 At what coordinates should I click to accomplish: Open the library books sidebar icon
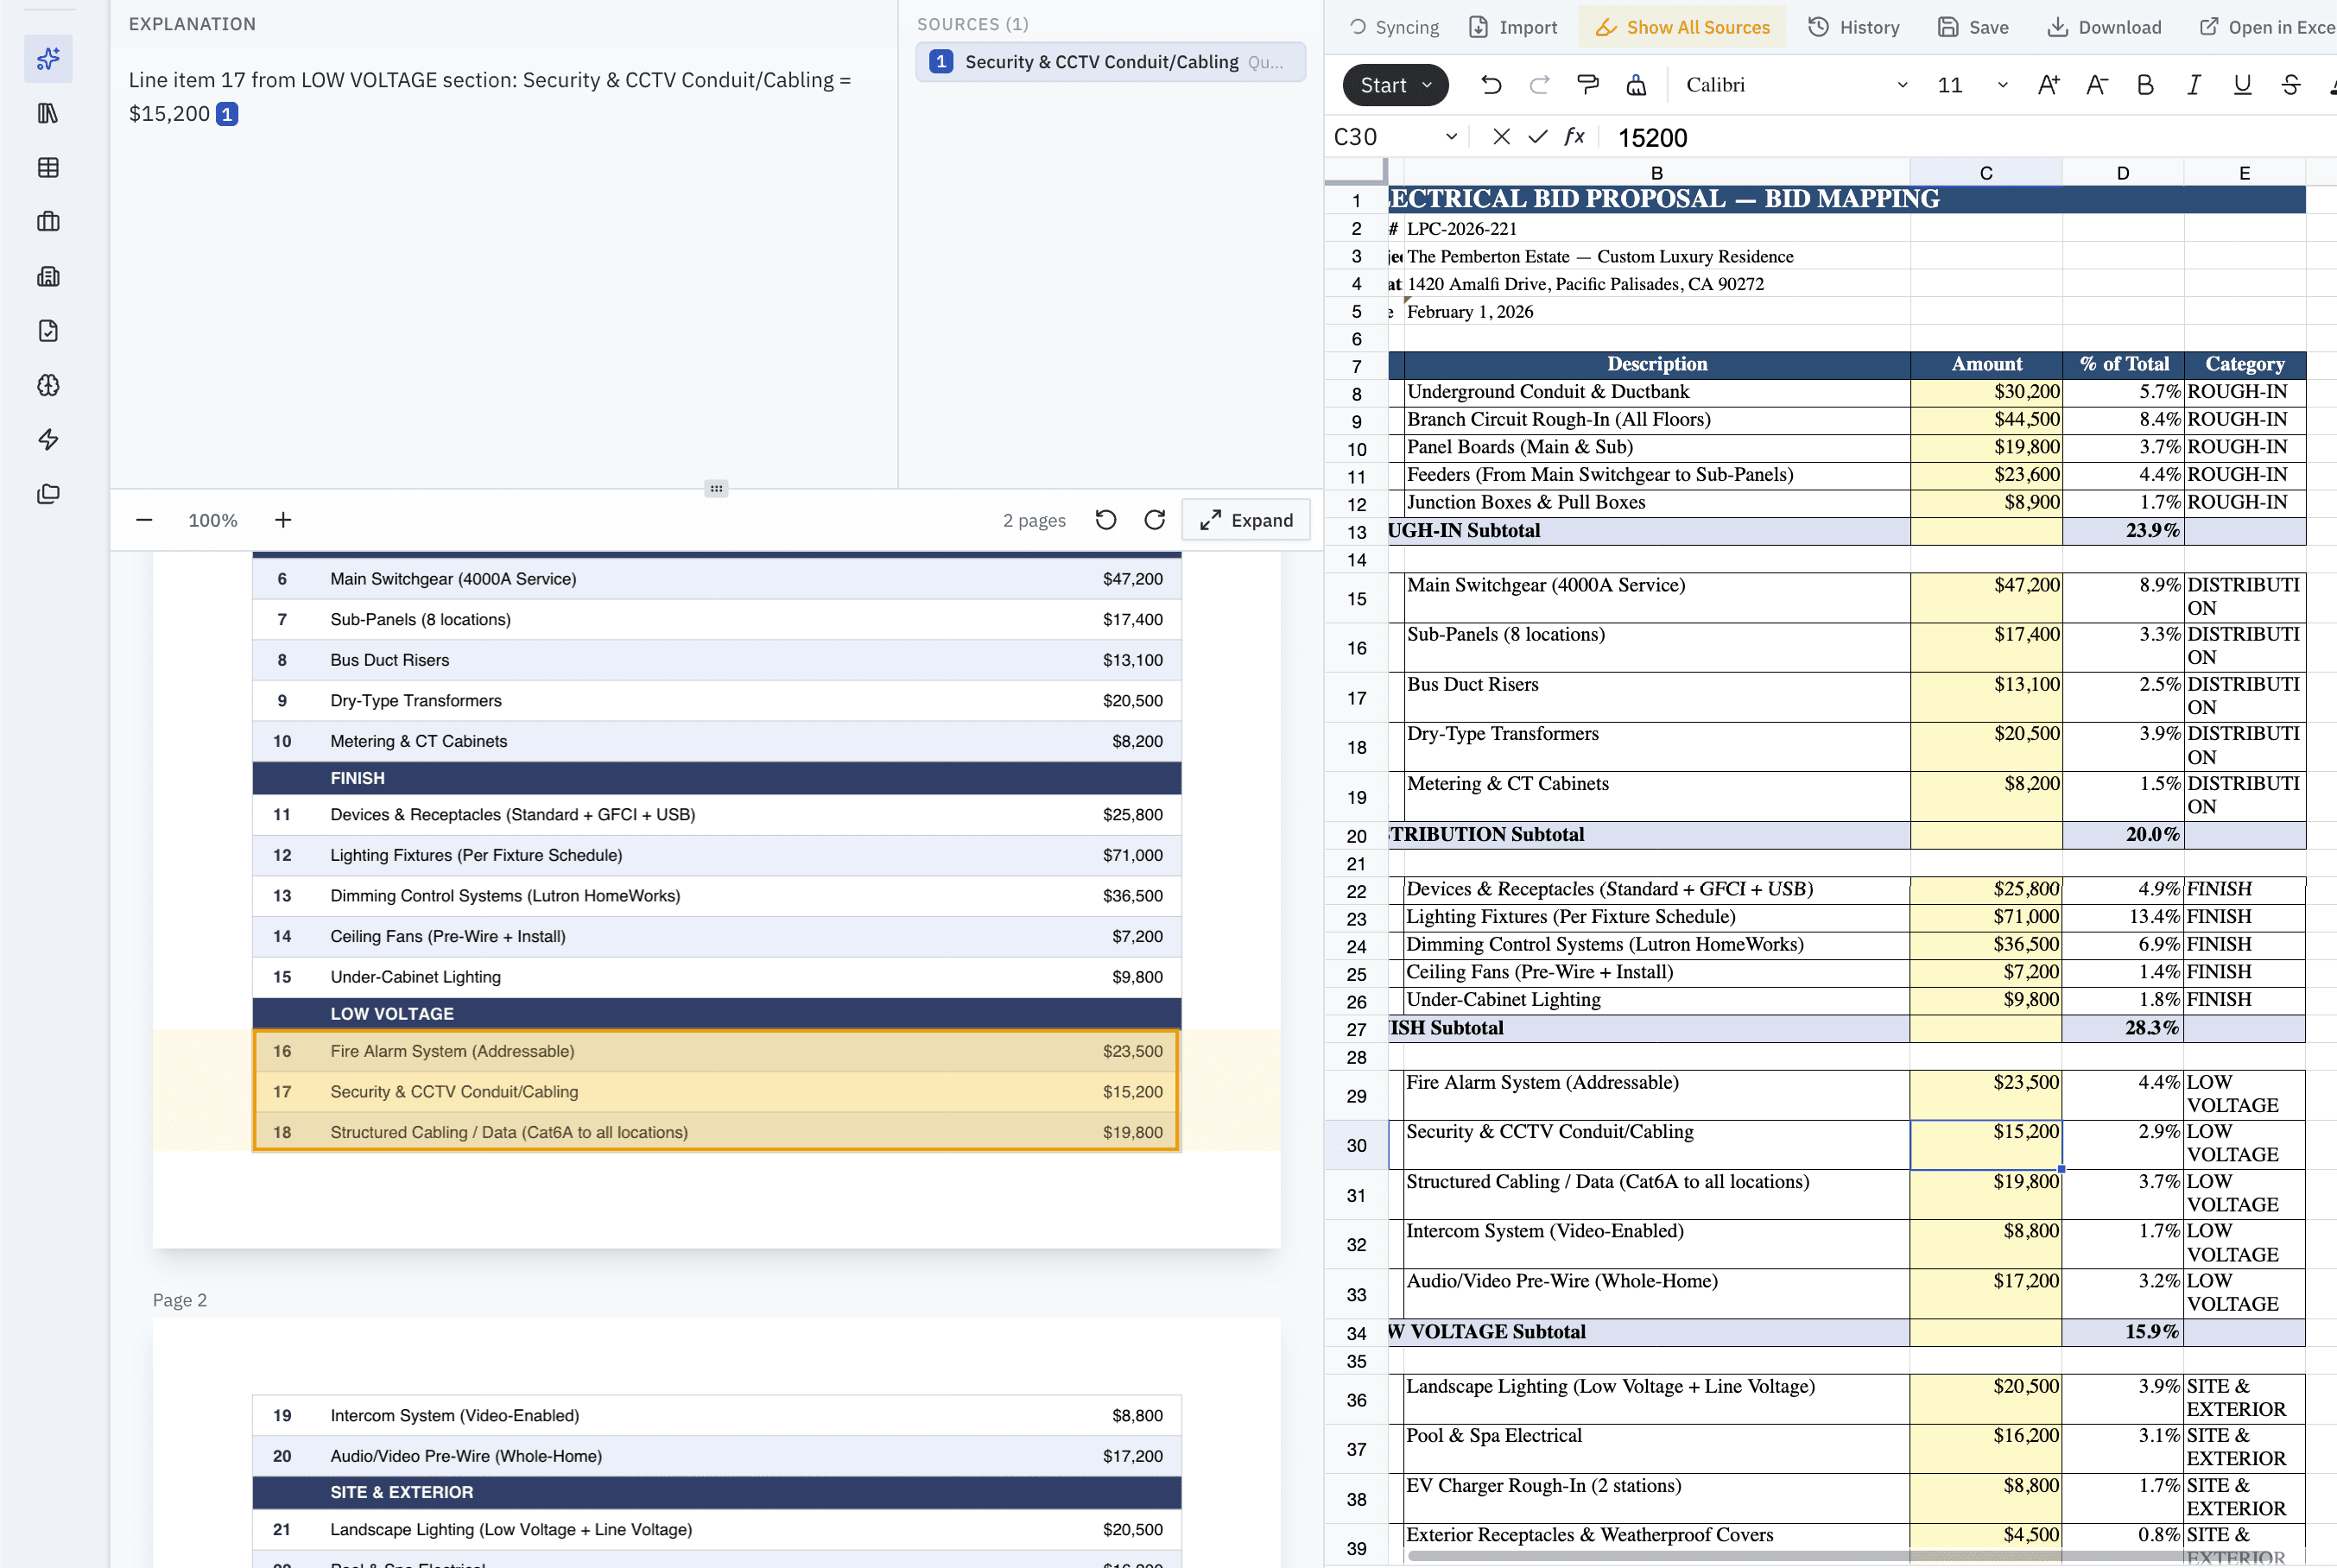click(x=48, y=113)
